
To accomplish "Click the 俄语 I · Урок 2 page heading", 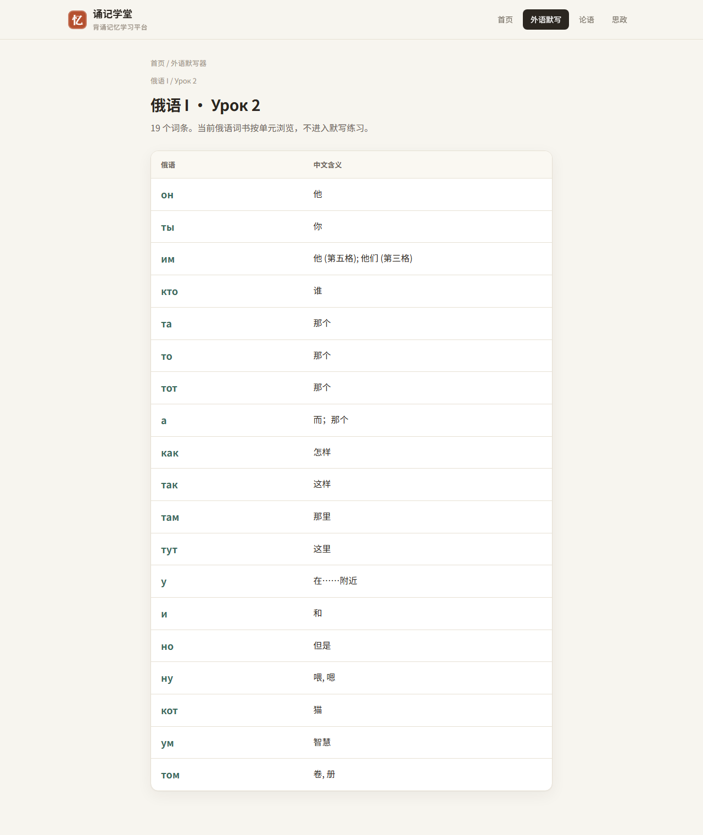I will 205,105.
